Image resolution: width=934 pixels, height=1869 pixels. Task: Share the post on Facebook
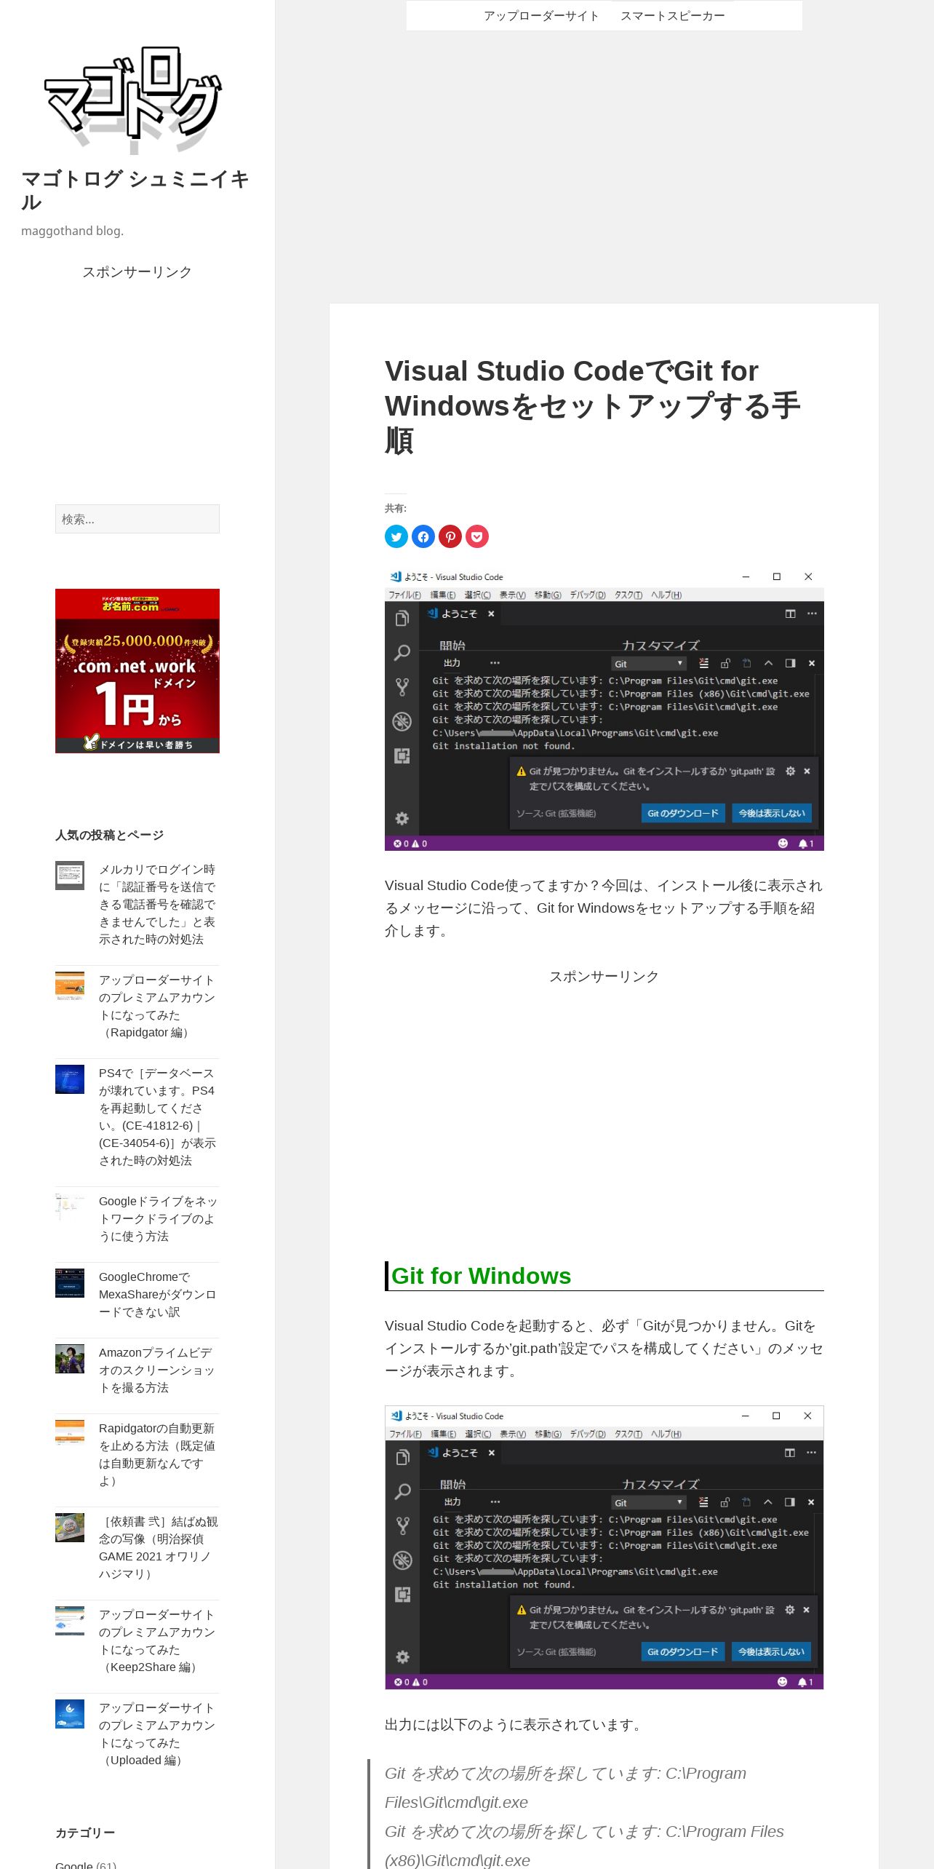coord(423,536)
